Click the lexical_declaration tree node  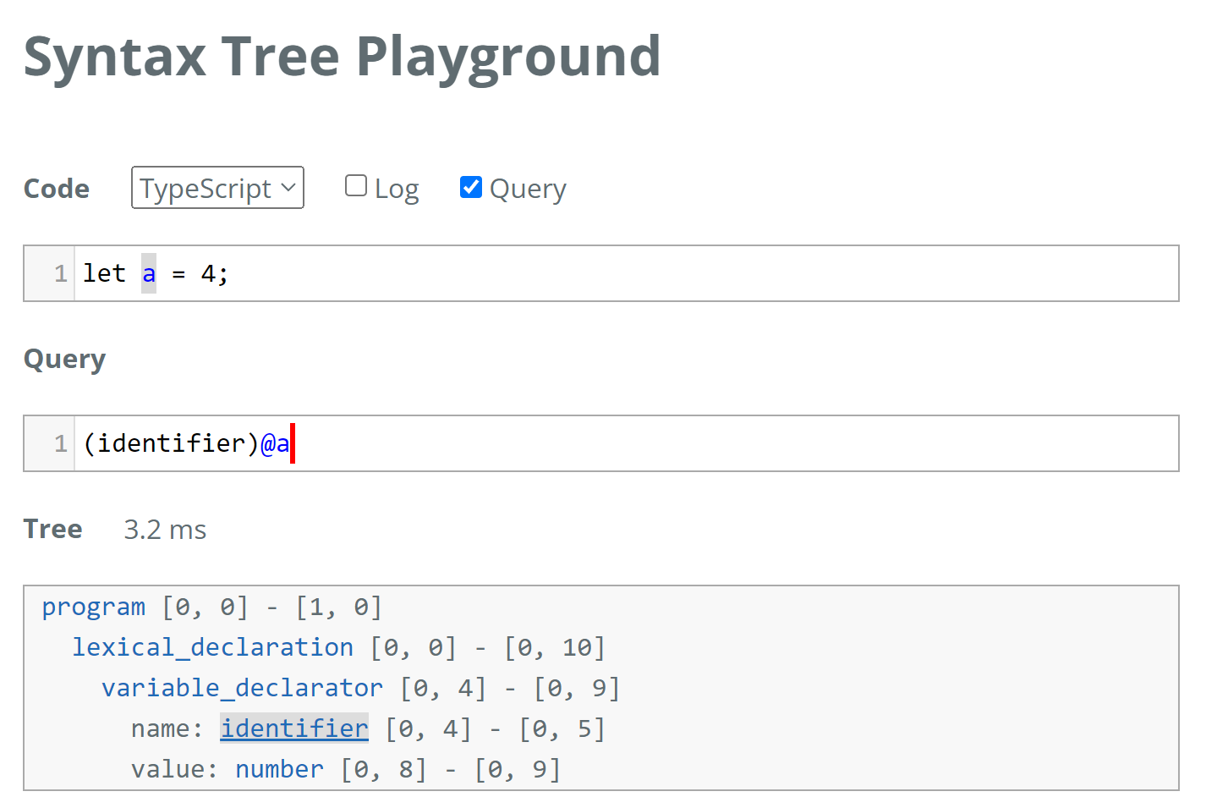(212, 647)
